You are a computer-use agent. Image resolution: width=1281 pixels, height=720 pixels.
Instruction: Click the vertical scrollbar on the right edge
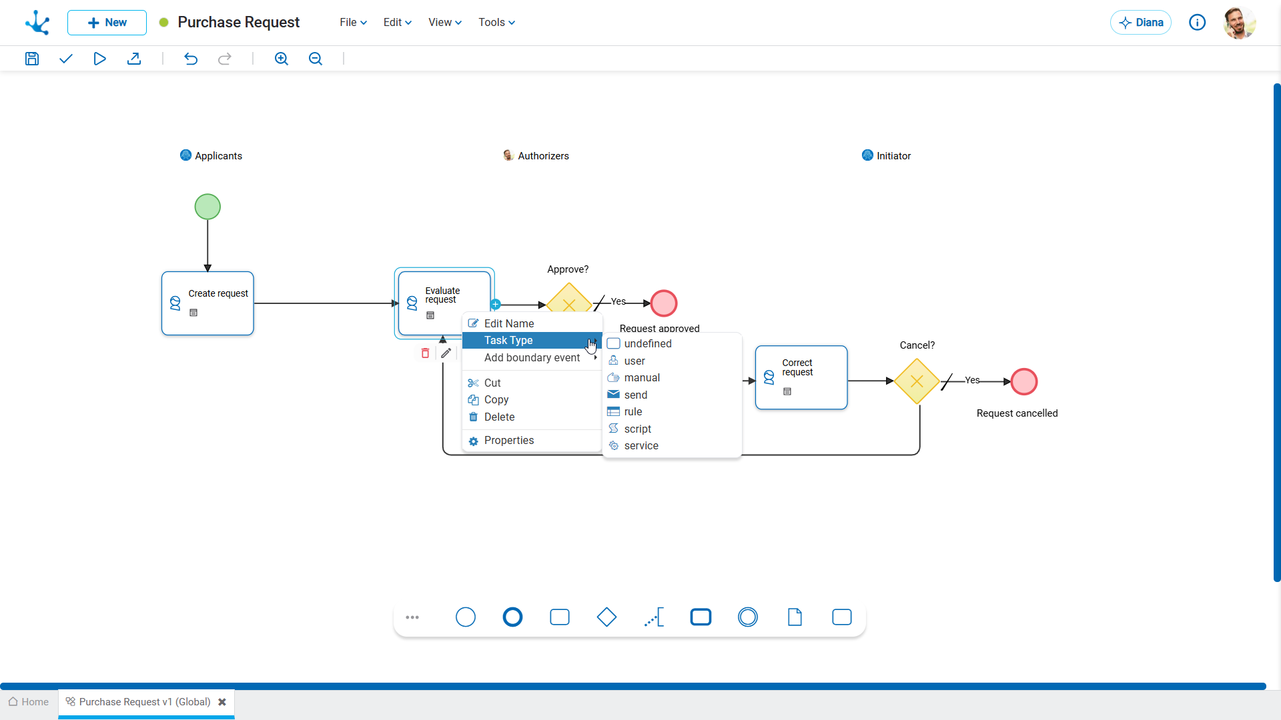[1276, 333]
